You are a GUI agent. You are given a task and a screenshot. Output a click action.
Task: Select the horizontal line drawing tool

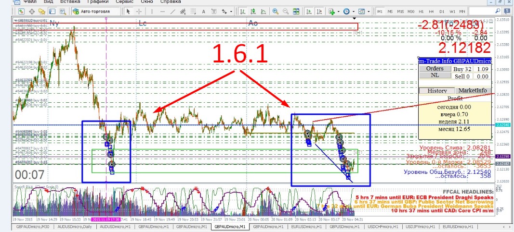pyautogui.click(x=162, y=12)
